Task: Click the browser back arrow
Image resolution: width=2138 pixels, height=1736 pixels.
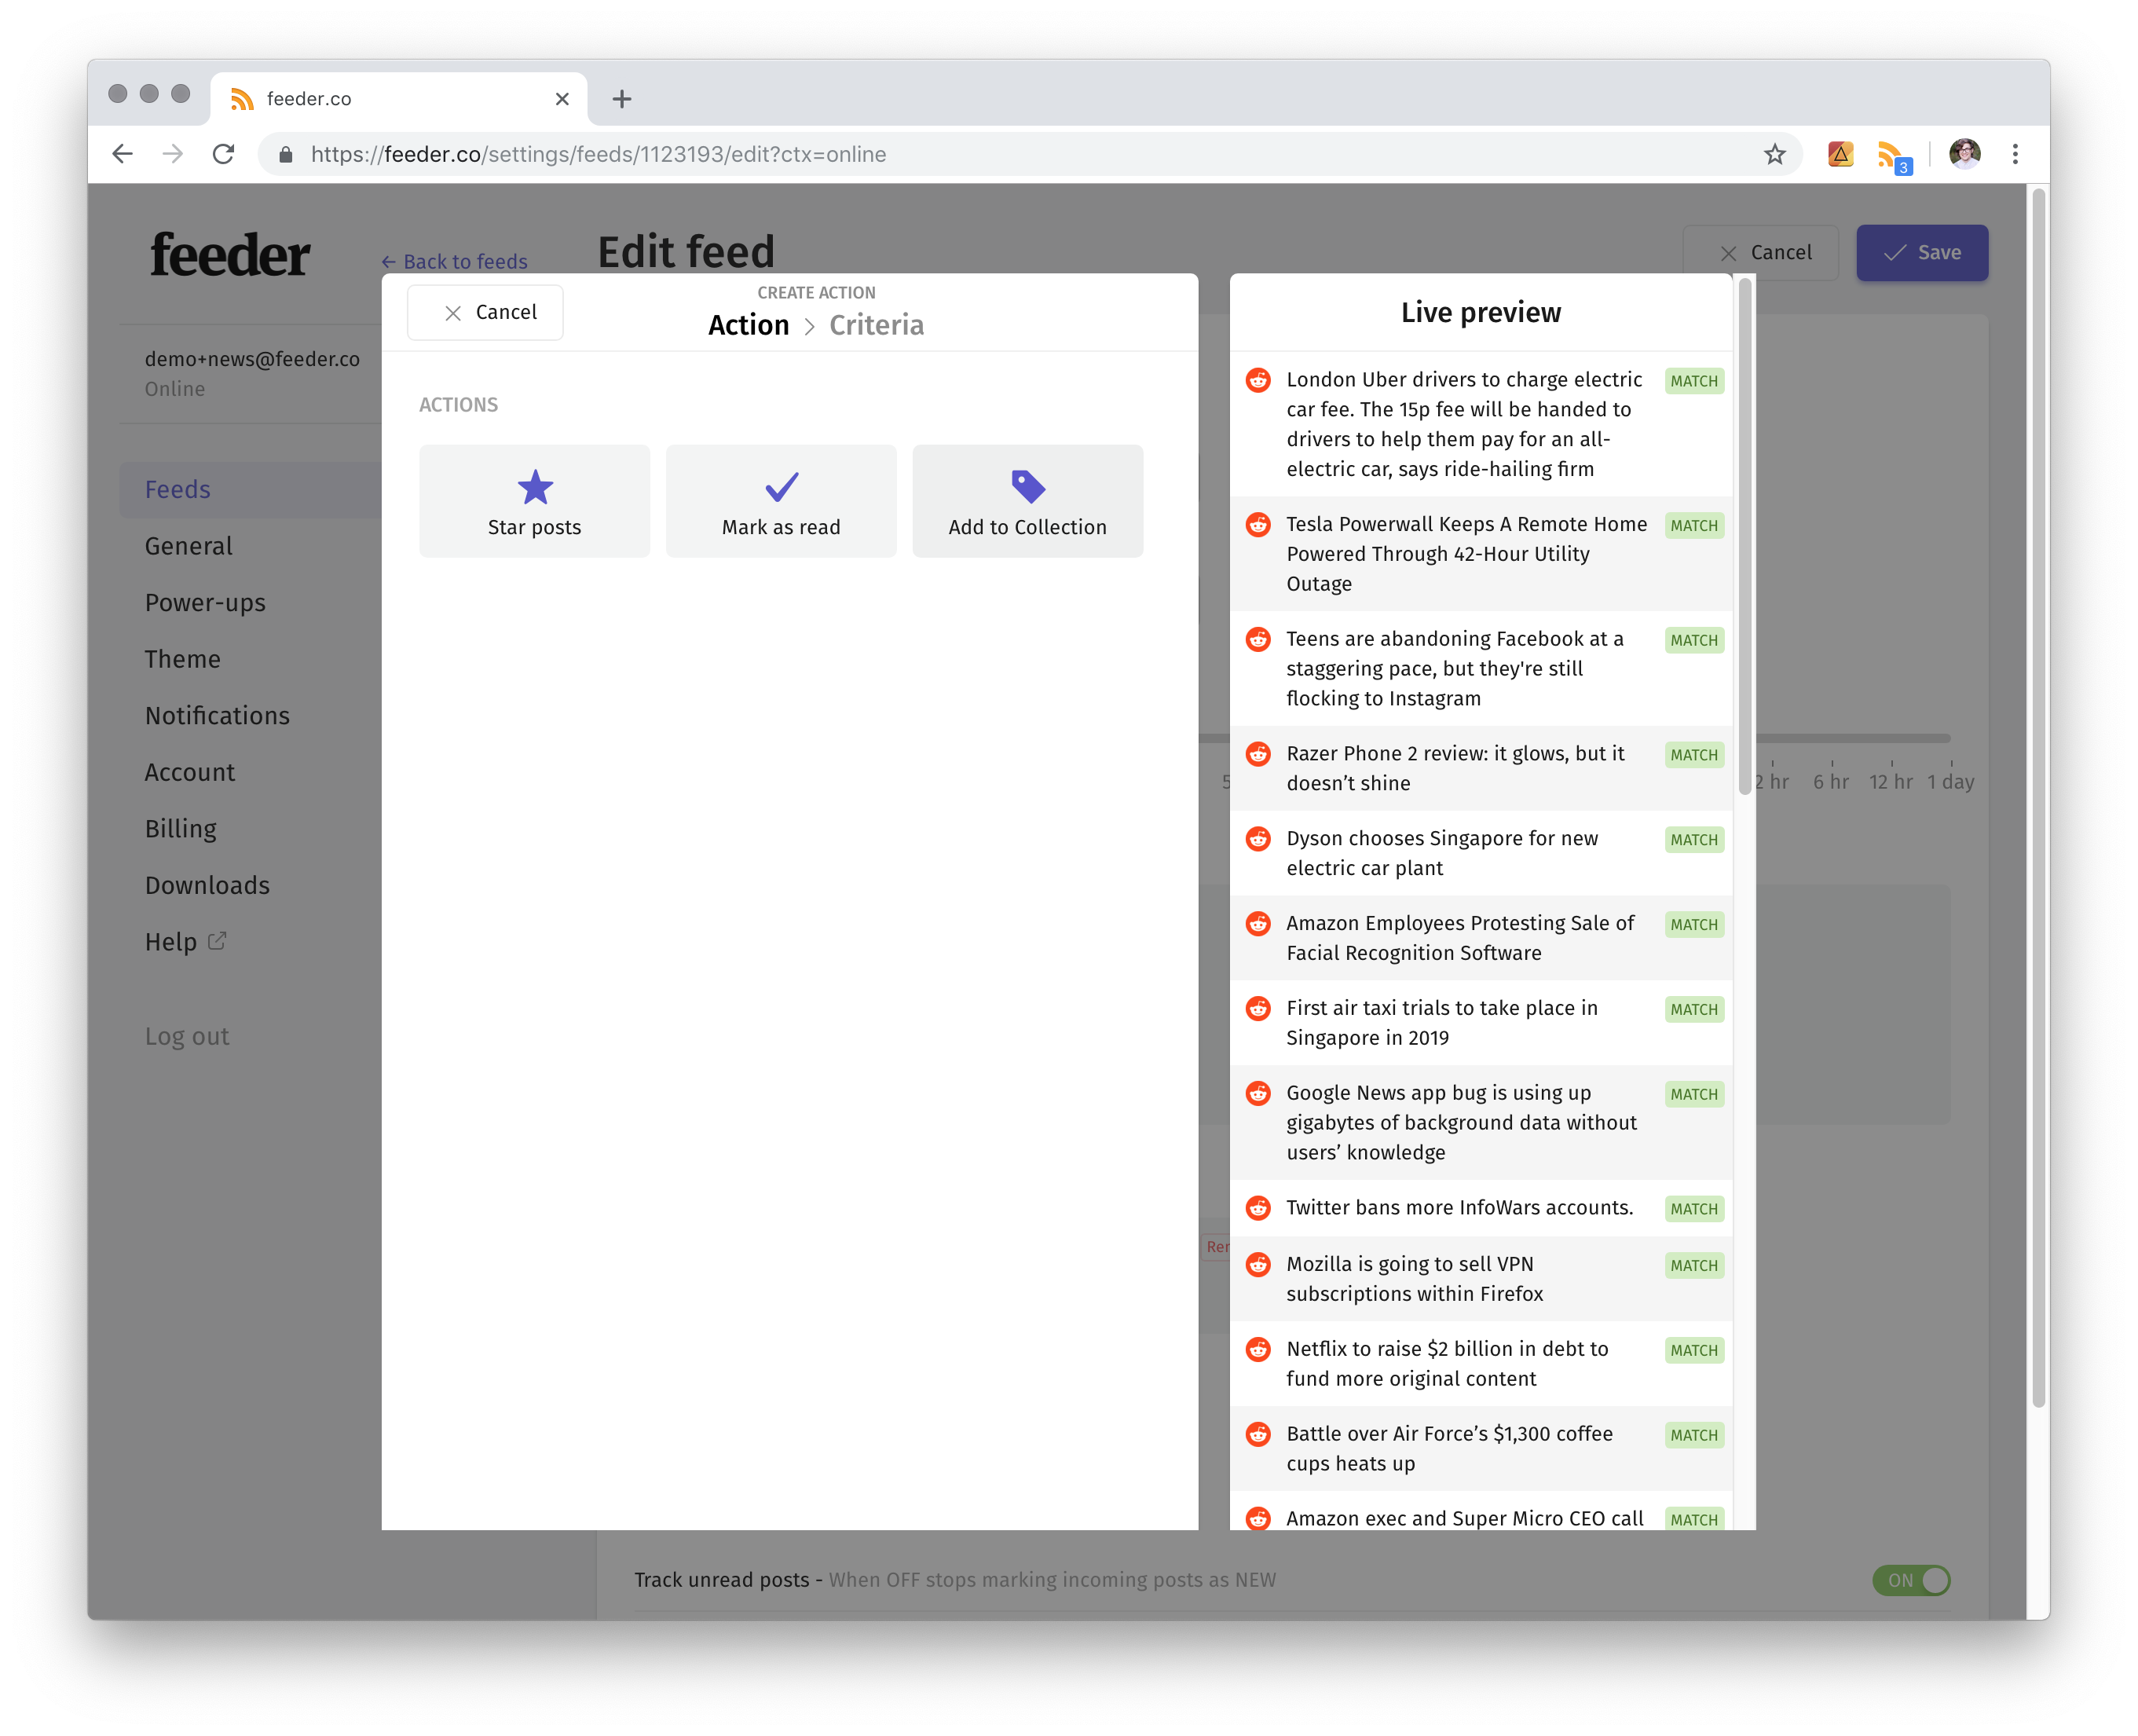Action: pos(122,154)
